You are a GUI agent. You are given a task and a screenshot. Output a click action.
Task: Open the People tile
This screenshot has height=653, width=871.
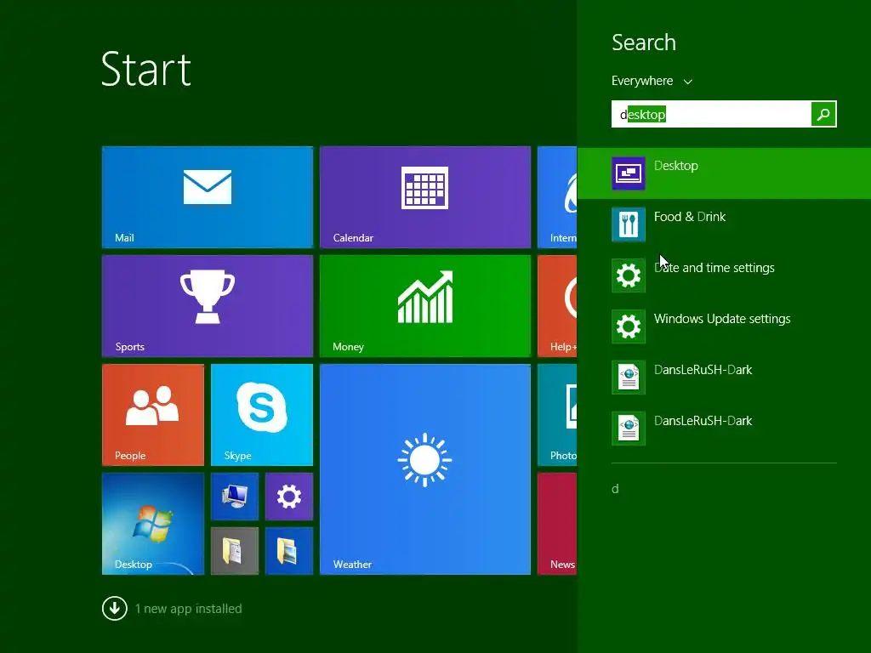tap(153, 415)
